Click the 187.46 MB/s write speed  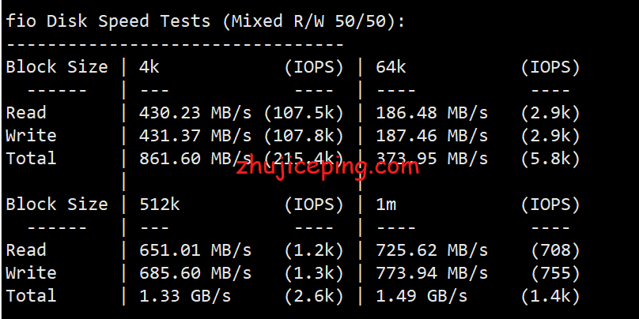tap(432, 136)
